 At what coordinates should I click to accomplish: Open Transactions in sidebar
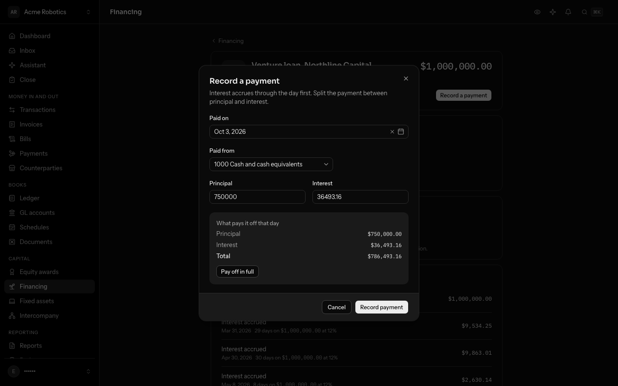click(50, 110)
